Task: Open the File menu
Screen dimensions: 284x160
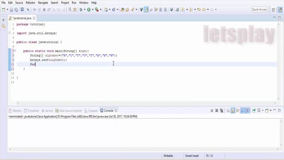Action: pyautogui.click(x=3, y=3)
